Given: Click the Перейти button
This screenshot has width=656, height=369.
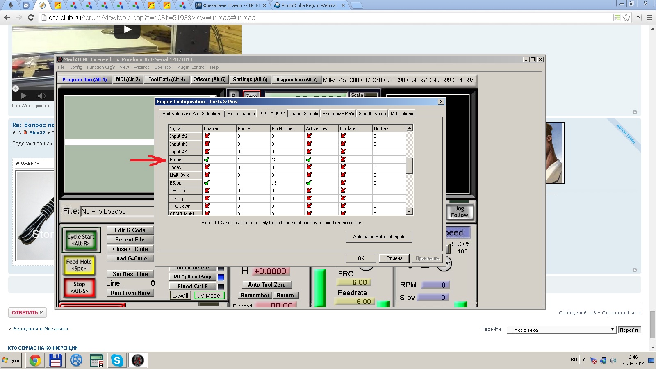Looking at the screenshot, I should (x=629, y=330).
